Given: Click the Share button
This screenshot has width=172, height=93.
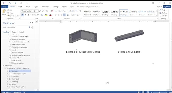Looking at the screenshot, I should (167, 7).
